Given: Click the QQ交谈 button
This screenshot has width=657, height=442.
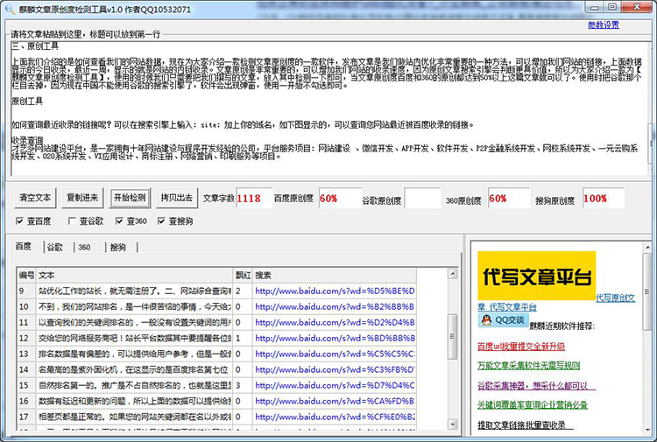Looking at the screenshot, I should click(x=504, y=320).
